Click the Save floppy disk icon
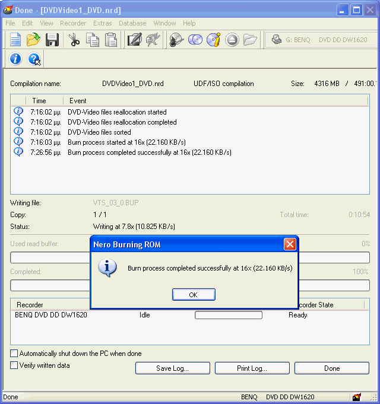 coord(52,40)
